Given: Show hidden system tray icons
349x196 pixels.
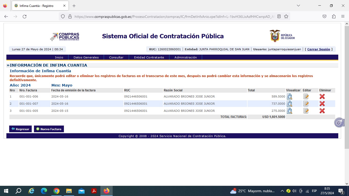Looking at the screenshot, I should point(282,191).
